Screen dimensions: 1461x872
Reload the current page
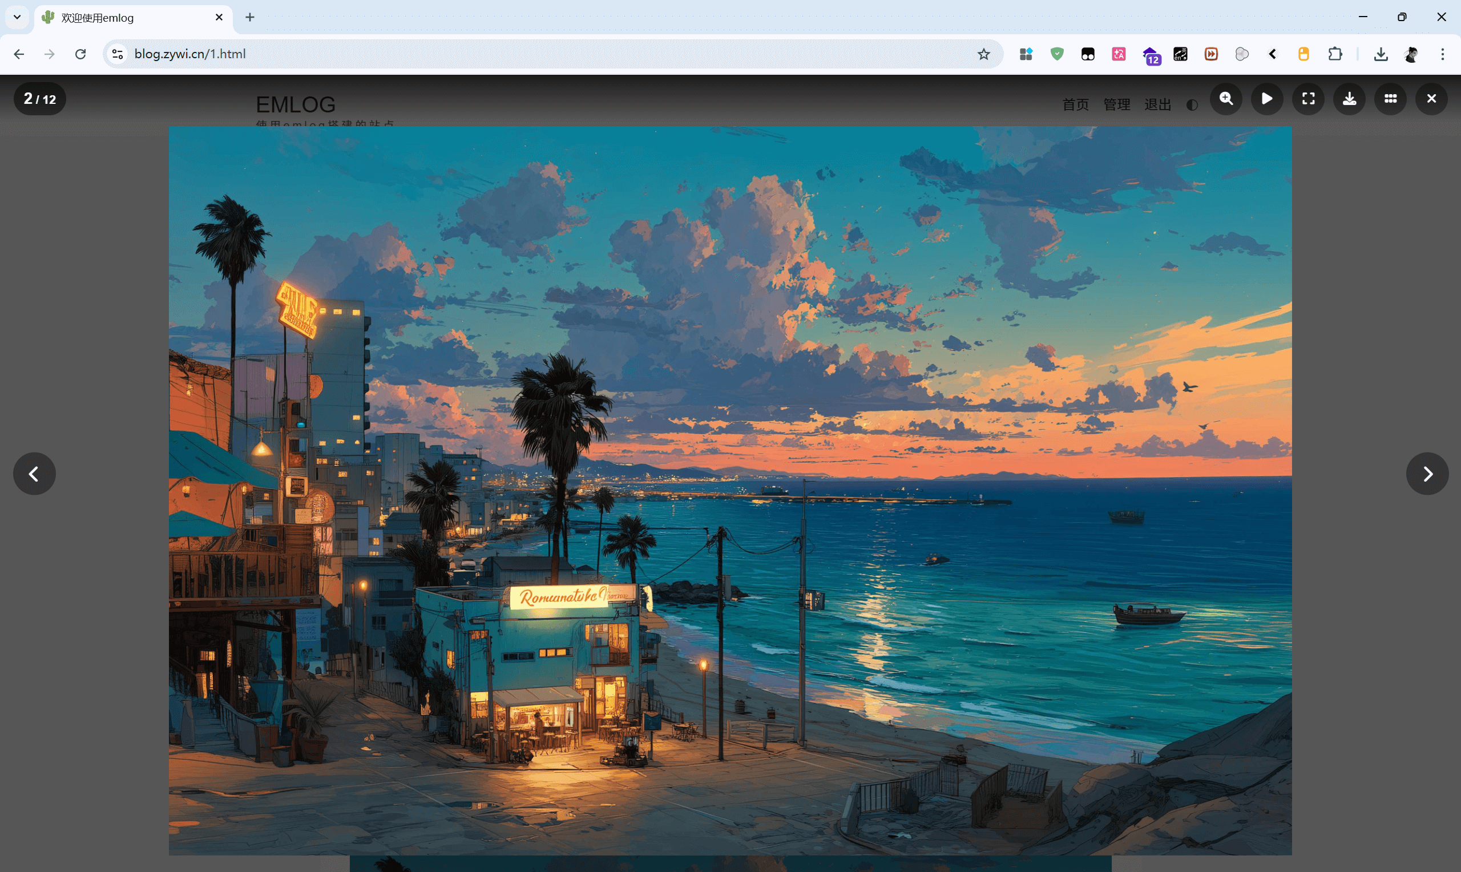click(x=80, y=54)
